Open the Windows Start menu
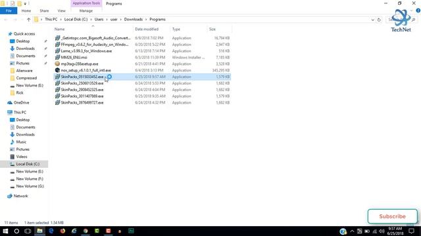421x236 pixels. click(5, 231)
